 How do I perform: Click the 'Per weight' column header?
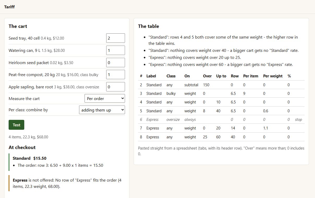[273, 76]
